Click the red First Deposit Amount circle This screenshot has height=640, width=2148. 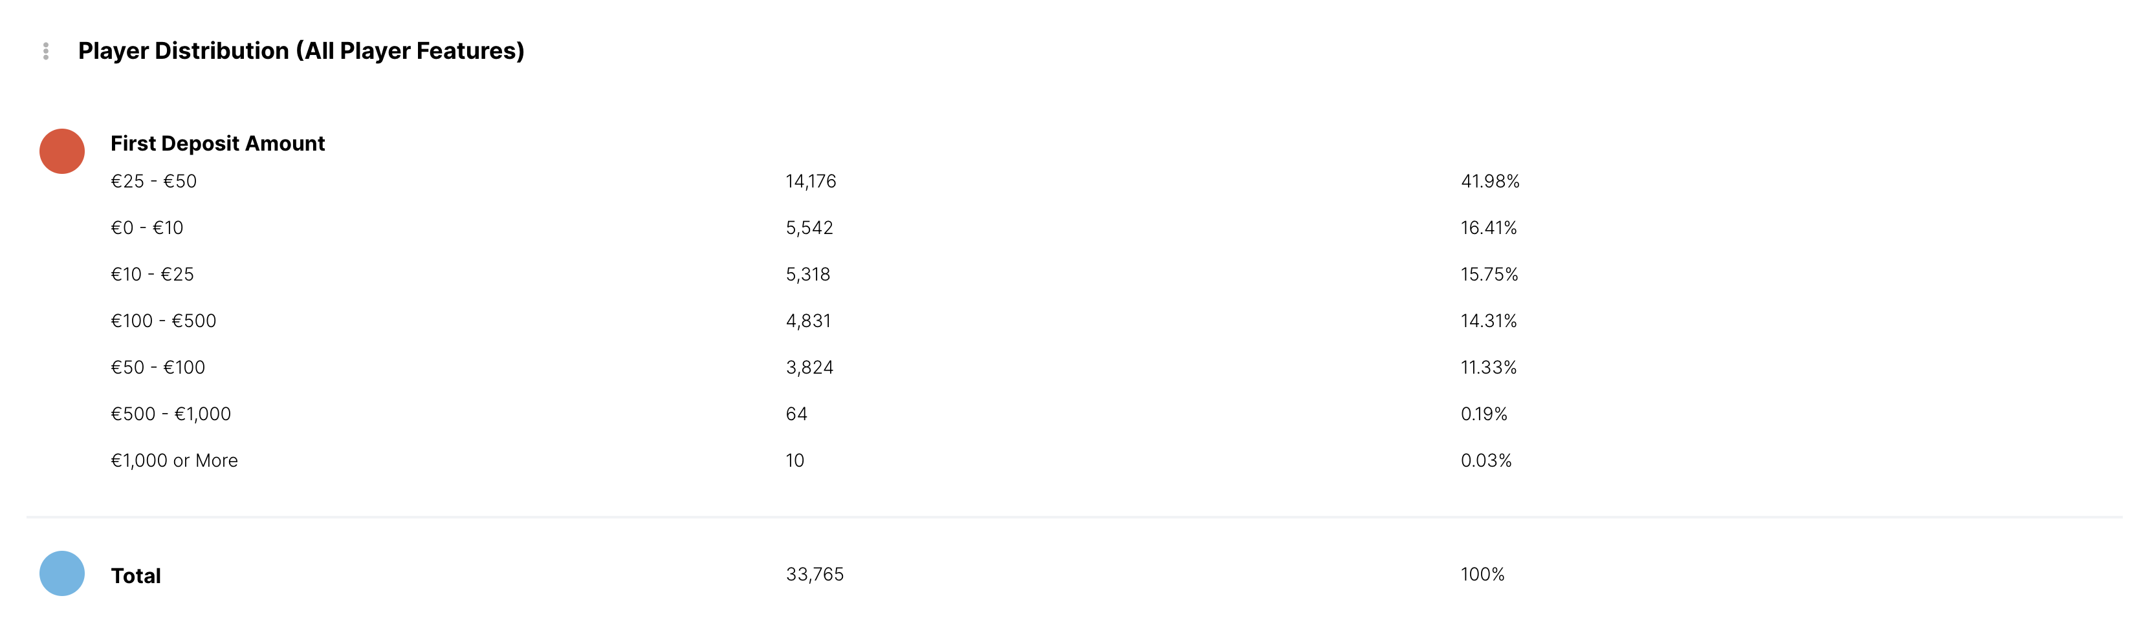point(63,152)
